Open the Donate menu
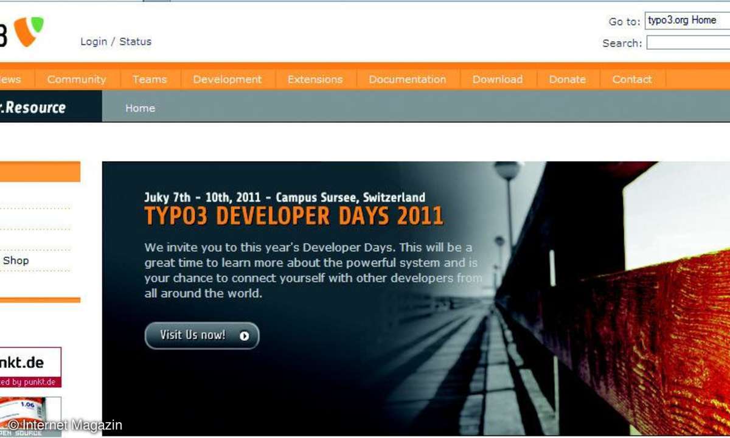730x438 pixels. click(x=568, y=79)
